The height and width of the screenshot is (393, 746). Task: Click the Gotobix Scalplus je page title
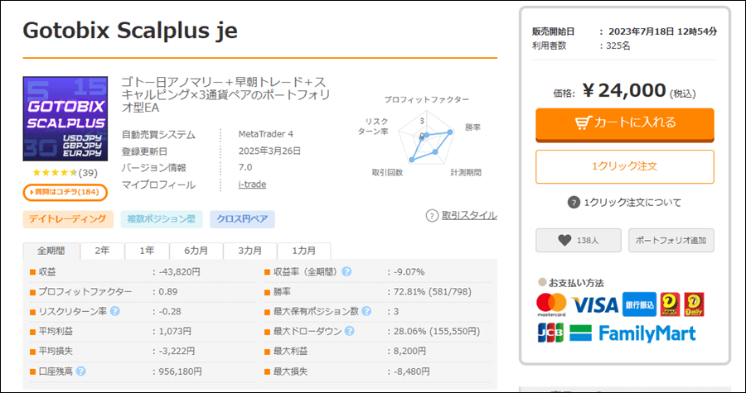(x=130, y=31)
